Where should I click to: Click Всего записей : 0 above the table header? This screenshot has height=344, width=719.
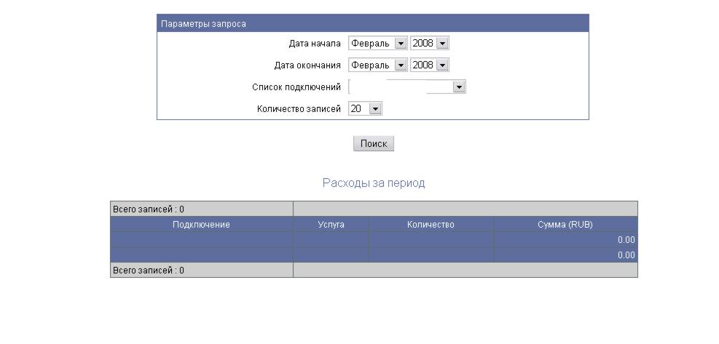149,209
